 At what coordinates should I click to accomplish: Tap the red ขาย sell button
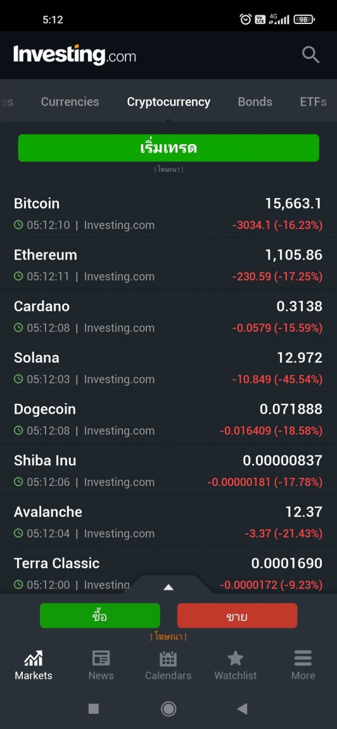point(238,616)
